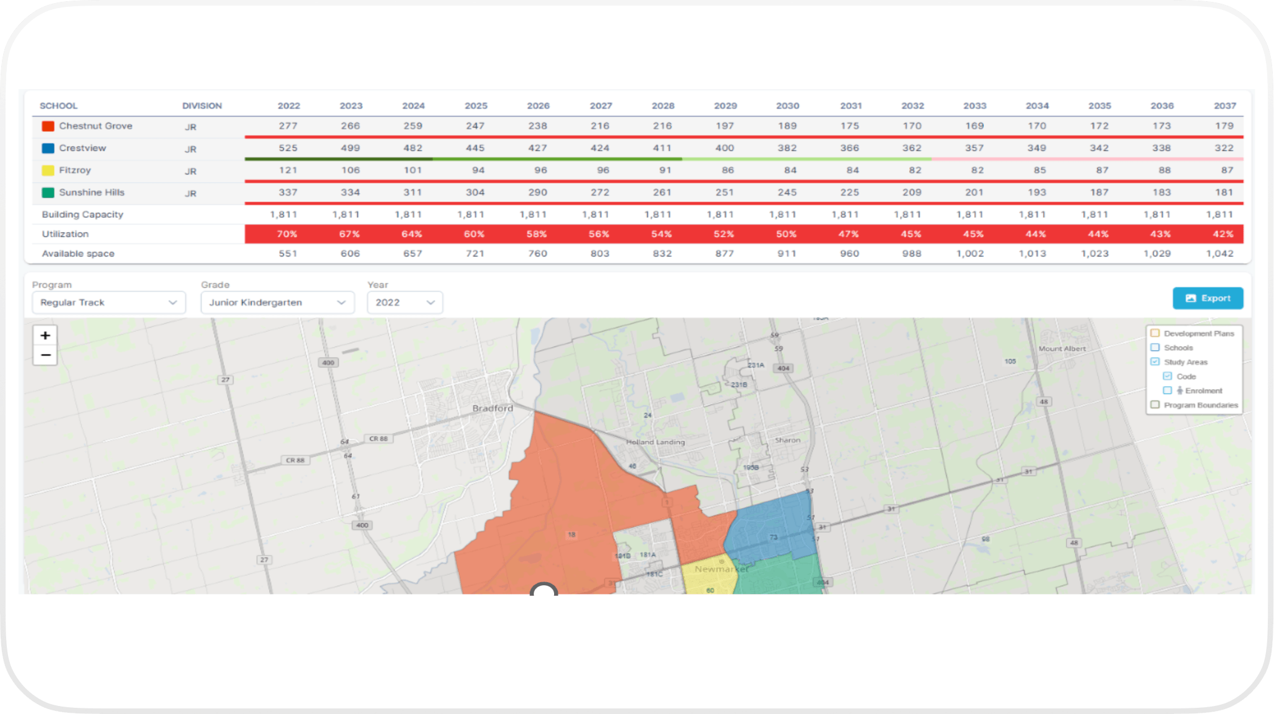1274x714 pixels.
Task: Click Sunshine Hills green color swatch
Action: coord(48,192)
